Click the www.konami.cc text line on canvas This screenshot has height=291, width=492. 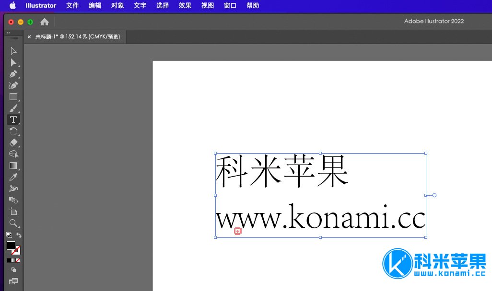(x=320, y=217)
